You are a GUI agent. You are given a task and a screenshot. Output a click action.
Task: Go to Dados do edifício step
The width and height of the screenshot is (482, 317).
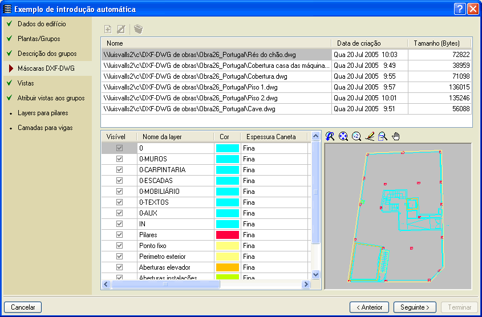(x=42, y=24)
